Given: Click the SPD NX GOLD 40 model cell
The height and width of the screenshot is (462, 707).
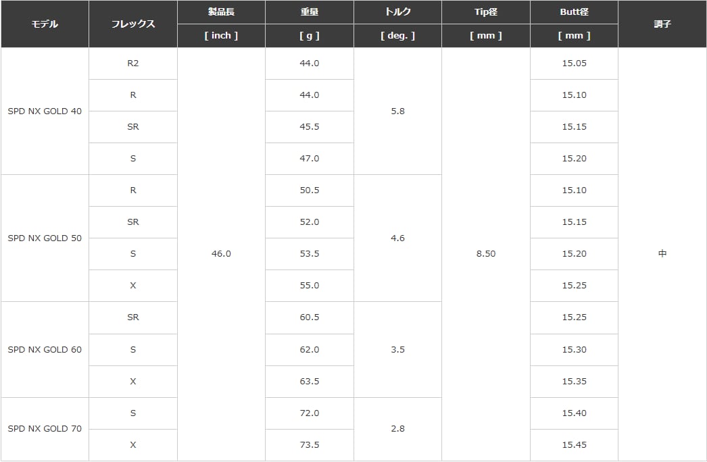Looking at the screenshot, I should [45, 111].
